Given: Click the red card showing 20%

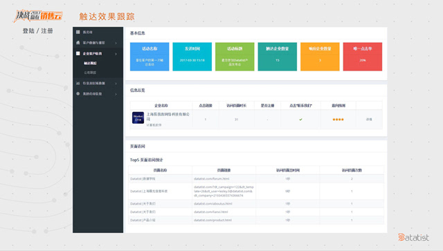Looking at the screenshot, I should tap(363, 57).
